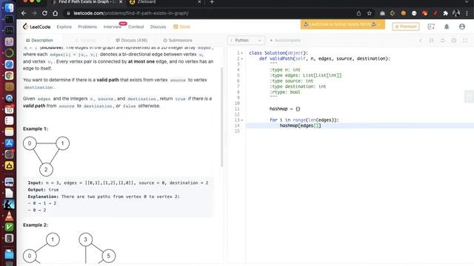The height and width of the screenshot is (266, 474).
Task: Click the description panel scrollbar
Action: (222, 117)
